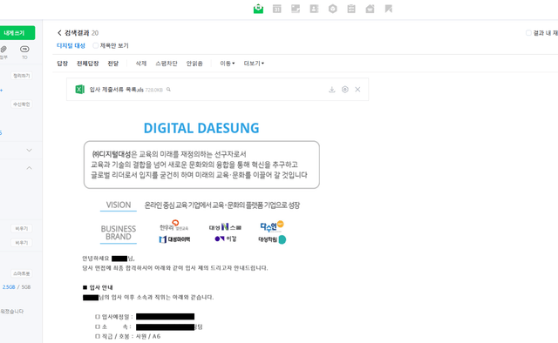The image size is (558, 343).
Task: Click 스팸차단 to block spam
Action: [167, 64]
